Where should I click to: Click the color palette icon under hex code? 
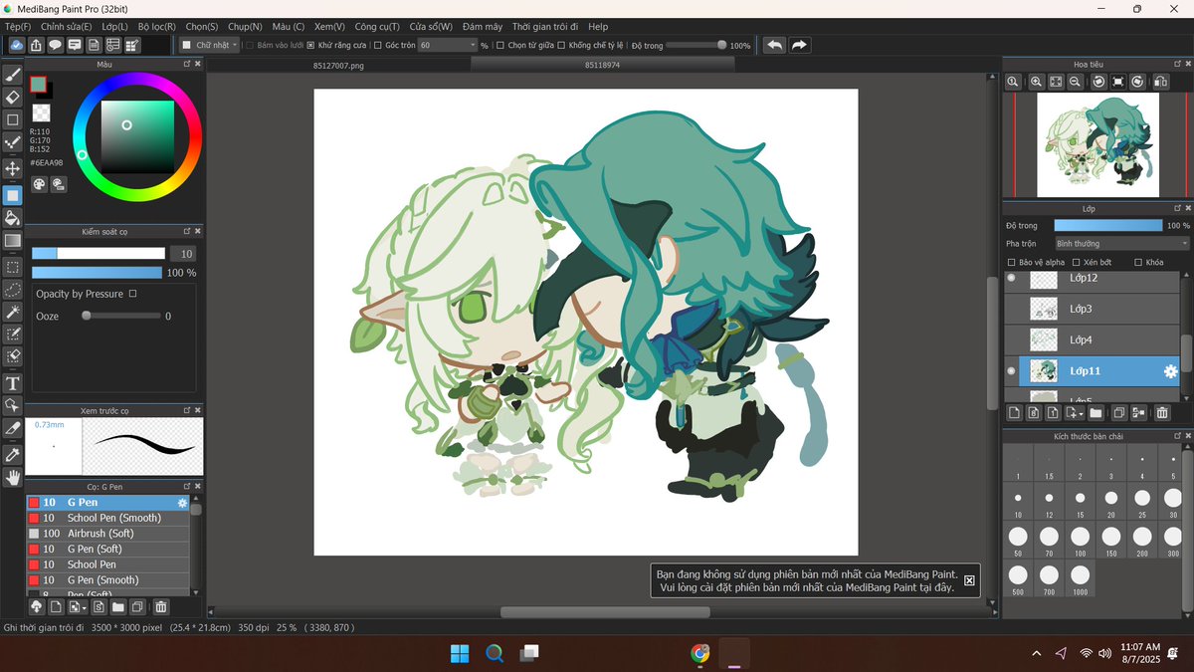tap(39, 183)
